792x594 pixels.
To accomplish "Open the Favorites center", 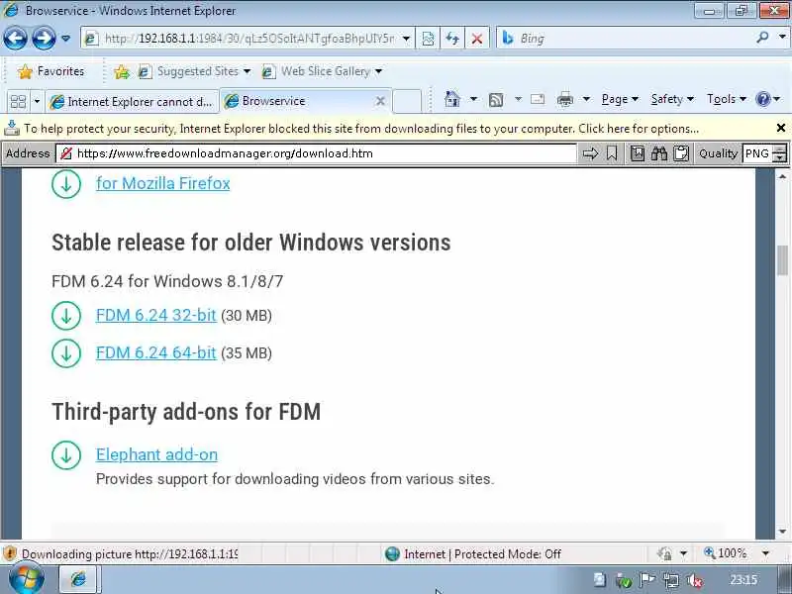I will pos(50,71).
